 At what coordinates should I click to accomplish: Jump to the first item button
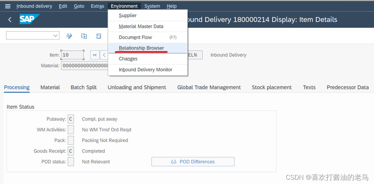tap(95, 55)
